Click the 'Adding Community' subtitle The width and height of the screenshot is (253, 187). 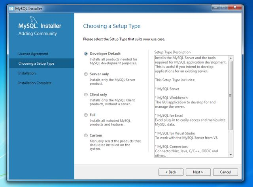coord(38,34)
